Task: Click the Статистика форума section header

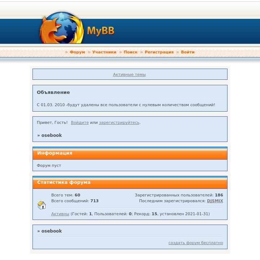Action: tap(130, 182)
